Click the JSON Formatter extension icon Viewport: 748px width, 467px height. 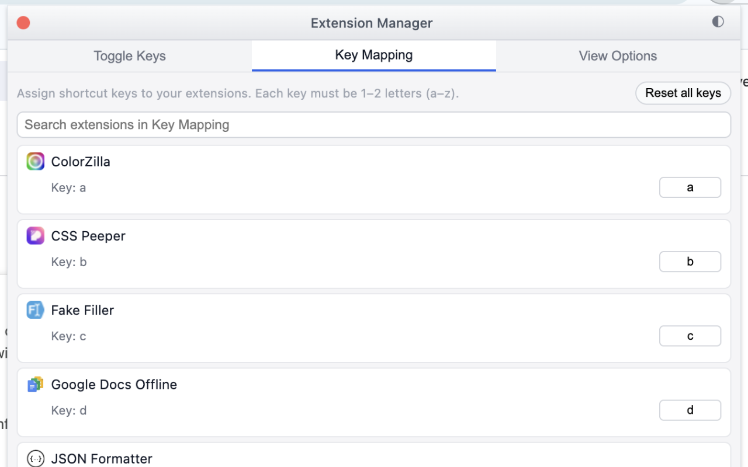click(36, 459)
